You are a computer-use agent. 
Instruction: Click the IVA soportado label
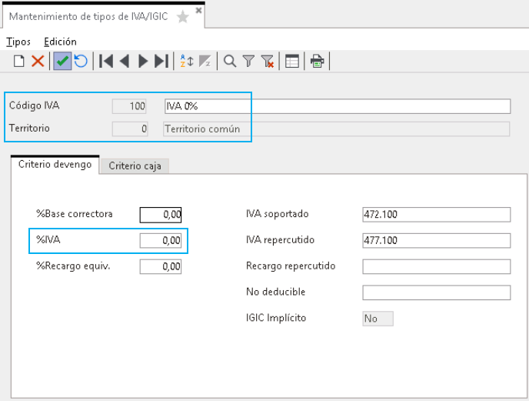[278, 214]
